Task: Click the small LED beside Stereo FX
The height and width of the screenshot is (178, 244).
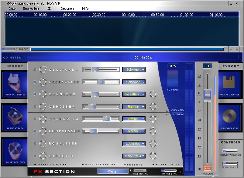Action: [x=35, y=119]
